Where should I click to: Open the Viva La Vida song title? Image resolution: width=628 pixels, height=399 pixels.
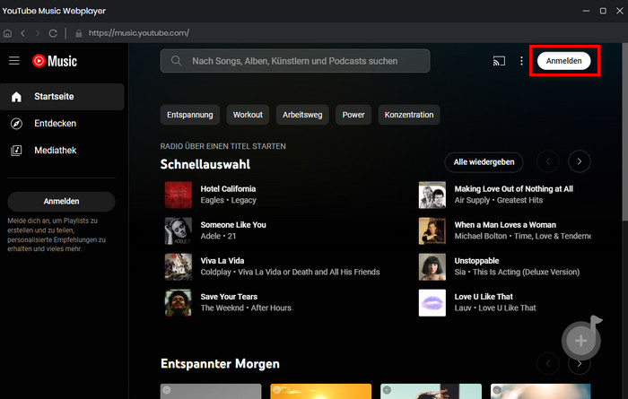[222, 261]
